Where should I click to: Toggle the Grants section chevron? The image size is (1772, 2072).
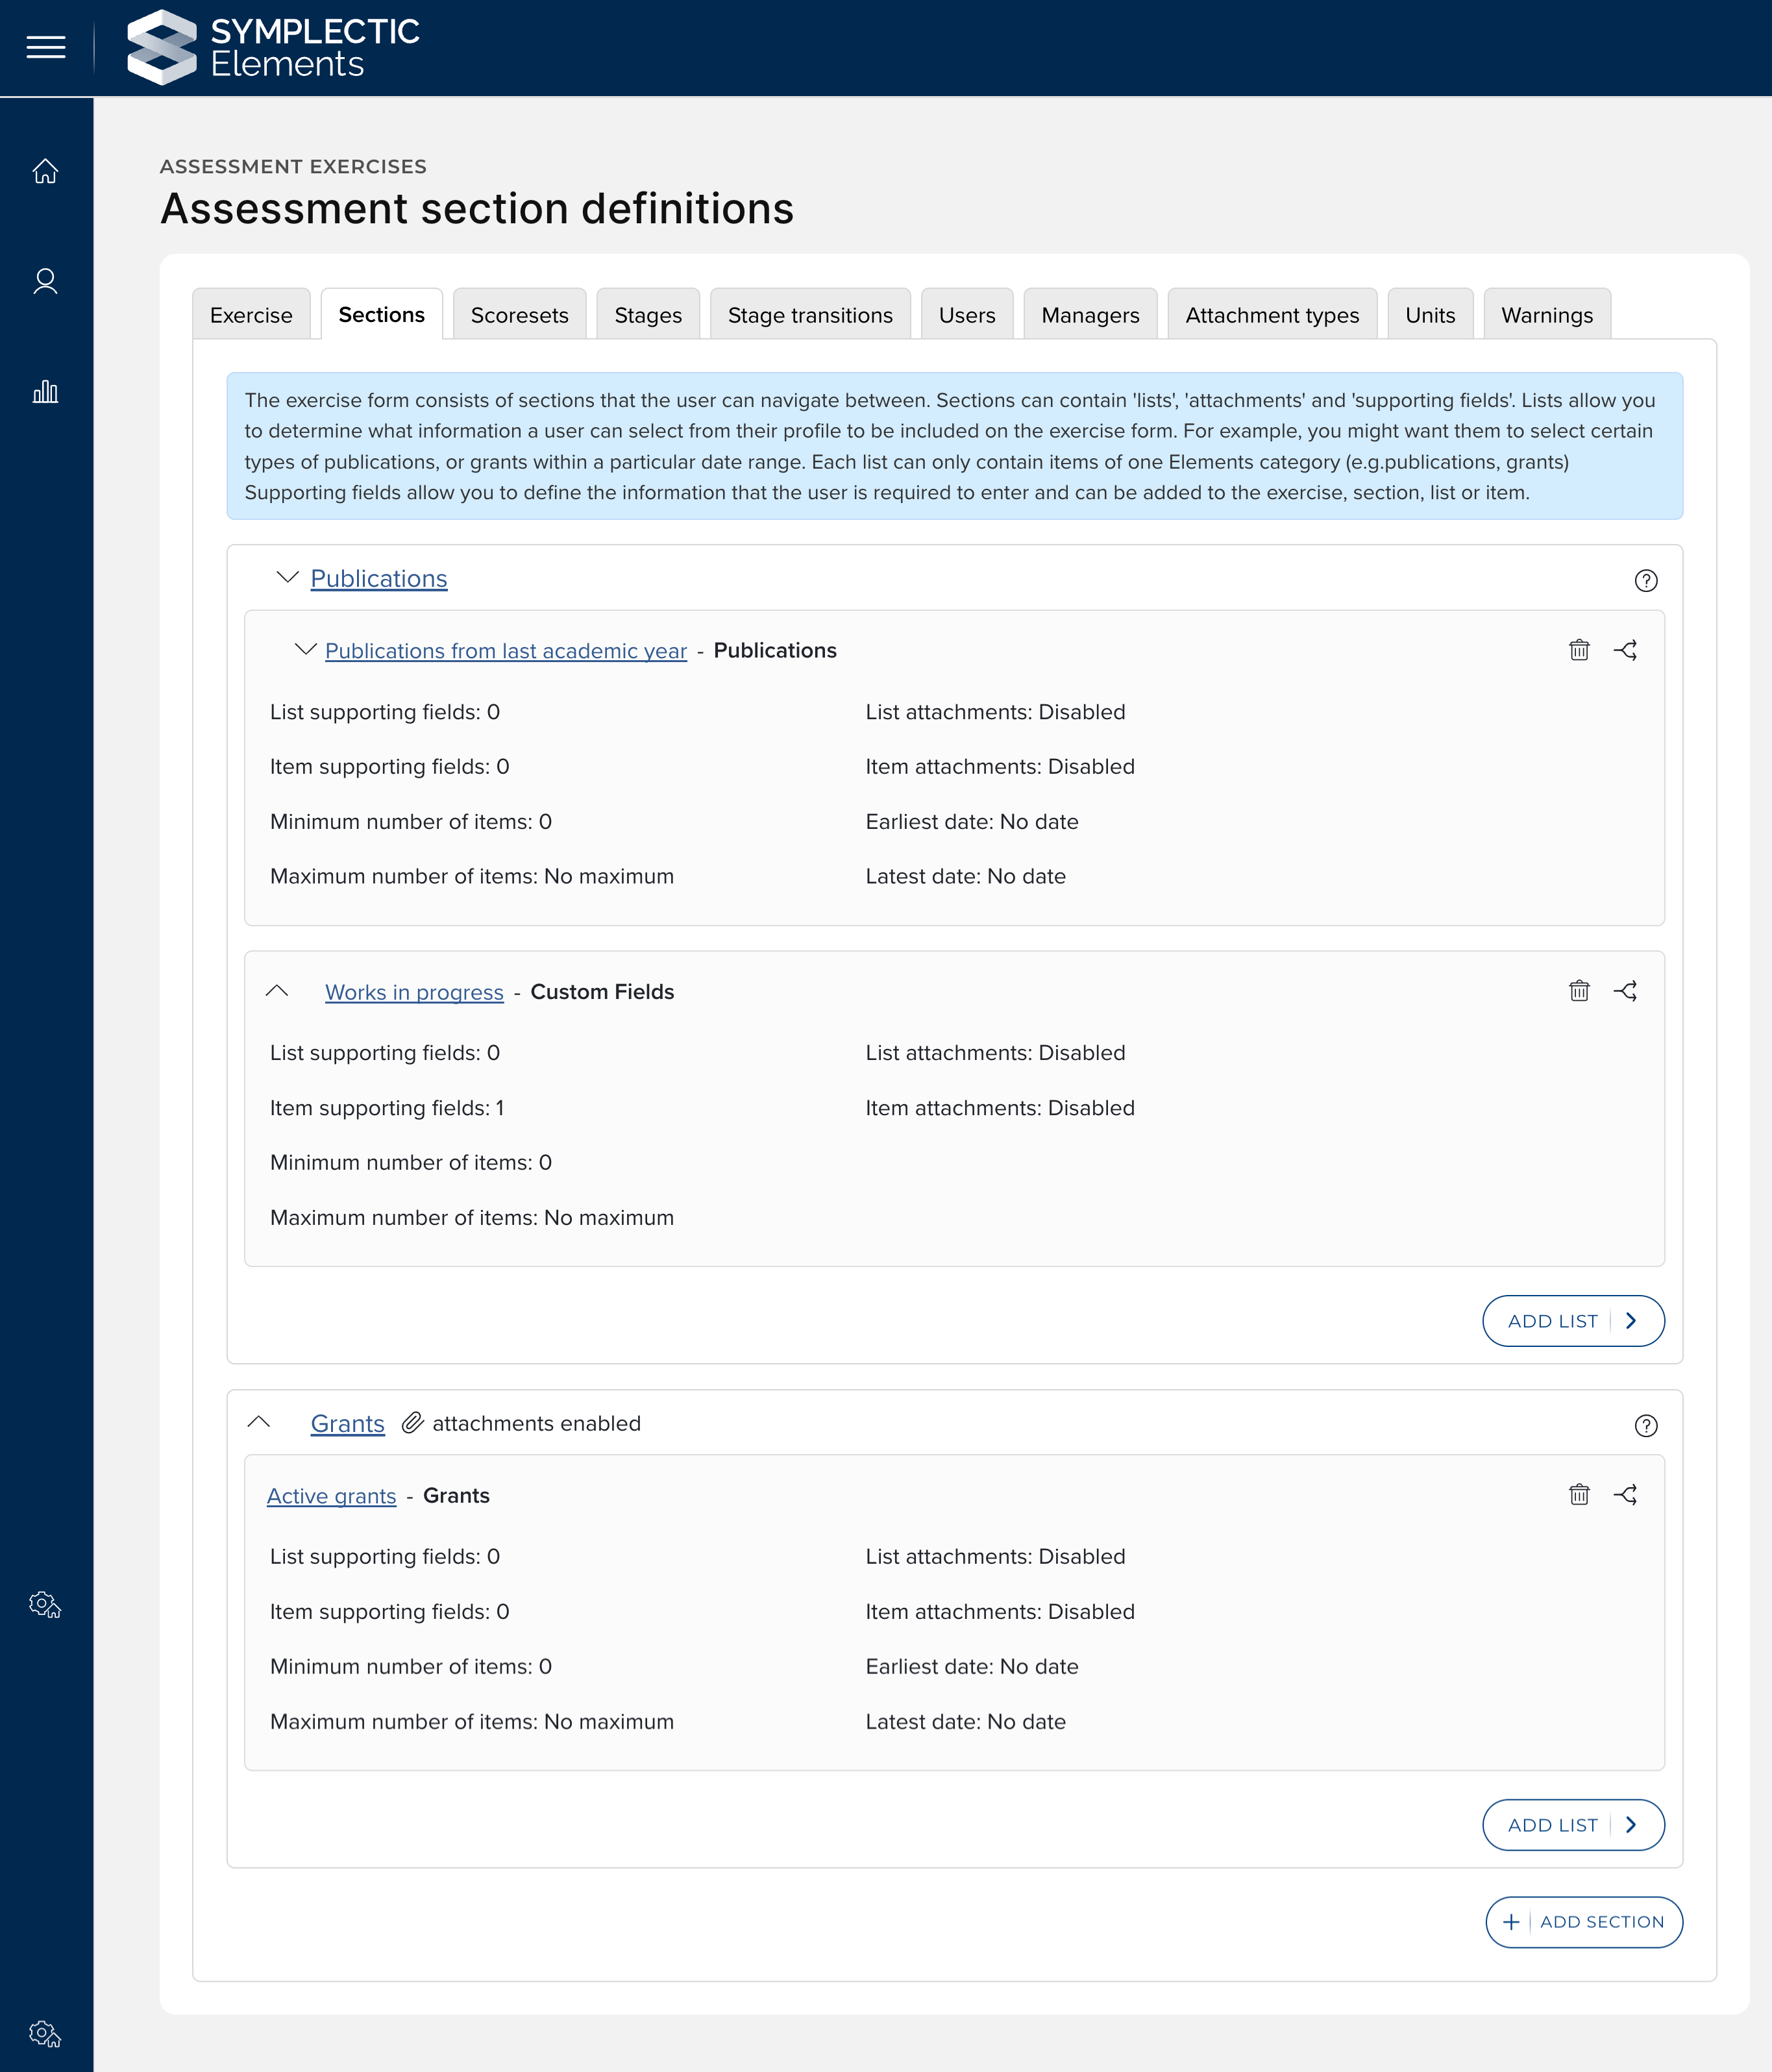tap(259, 1422)
